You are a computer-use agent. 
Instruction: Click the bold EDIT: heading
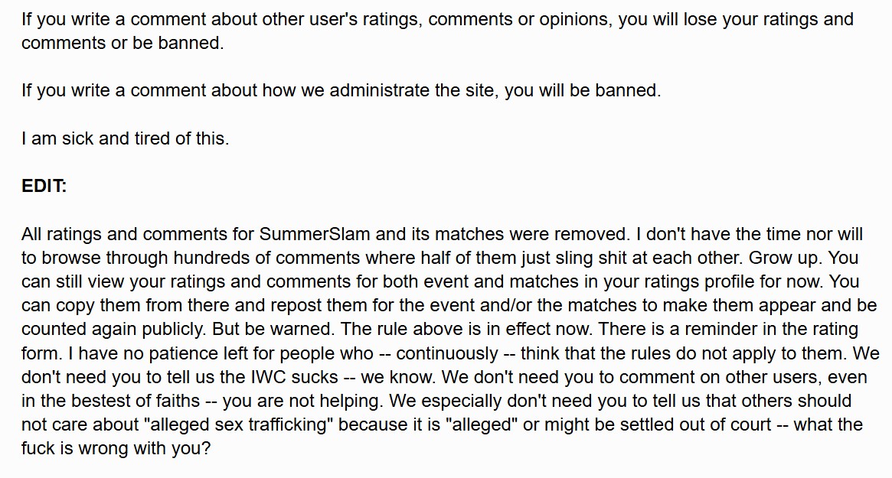click(x=44, y=187)
